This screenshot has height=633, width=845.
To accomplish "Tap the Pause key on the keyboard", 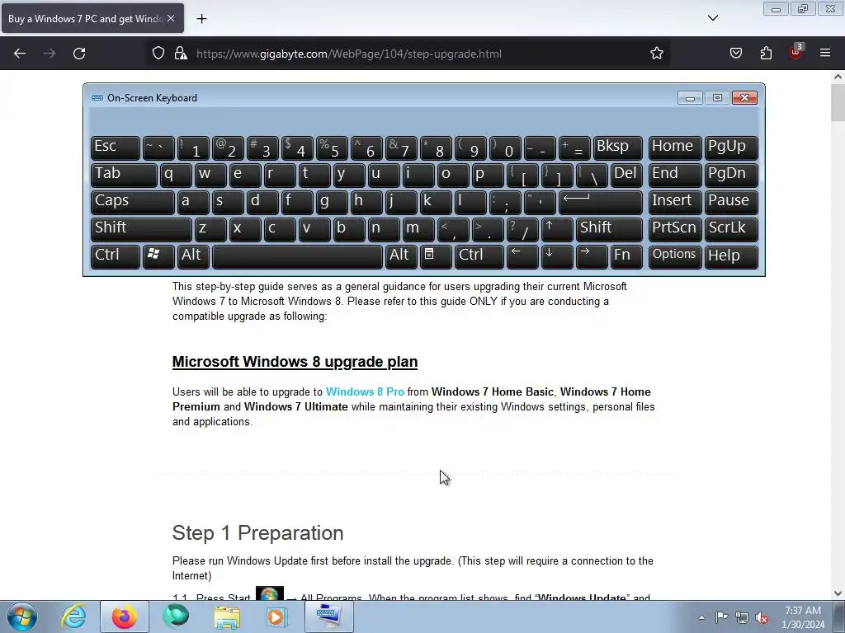I will click(x=731, y=201).
